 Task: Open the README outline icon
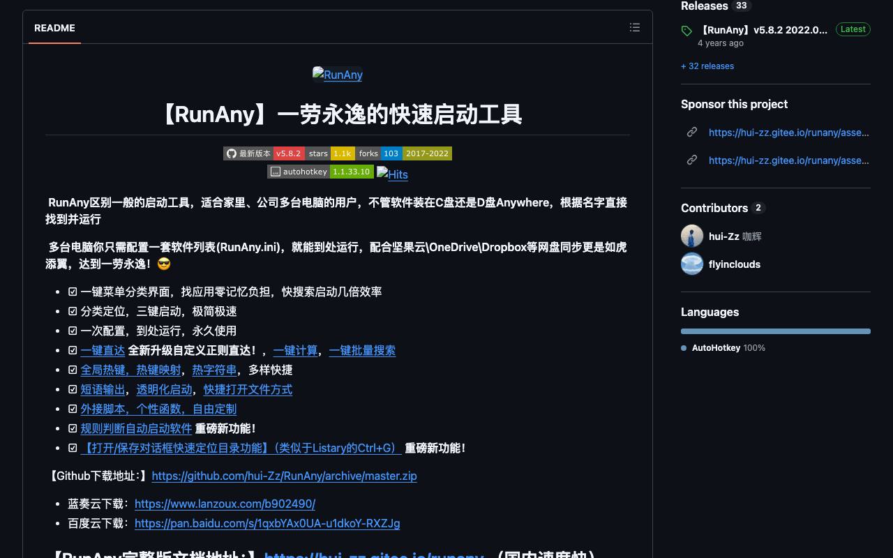pyautogui.click(x=635, y=27)
